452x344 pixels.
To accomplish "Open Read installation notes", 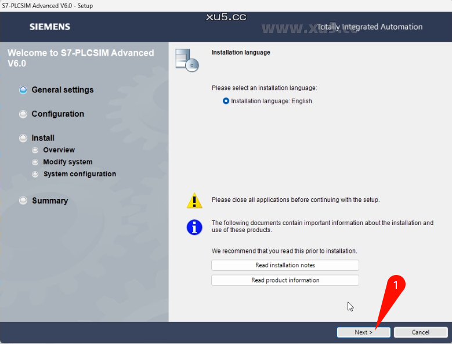I will tap(285, 265).
